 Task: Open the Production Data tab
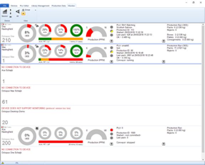tap(59, 6)
